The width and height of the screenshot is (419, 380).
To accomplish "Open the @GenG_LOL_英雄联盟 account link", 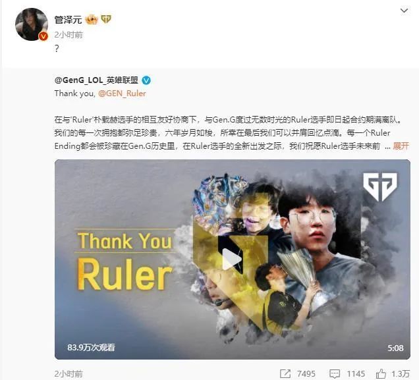I will tap(96, 80).
